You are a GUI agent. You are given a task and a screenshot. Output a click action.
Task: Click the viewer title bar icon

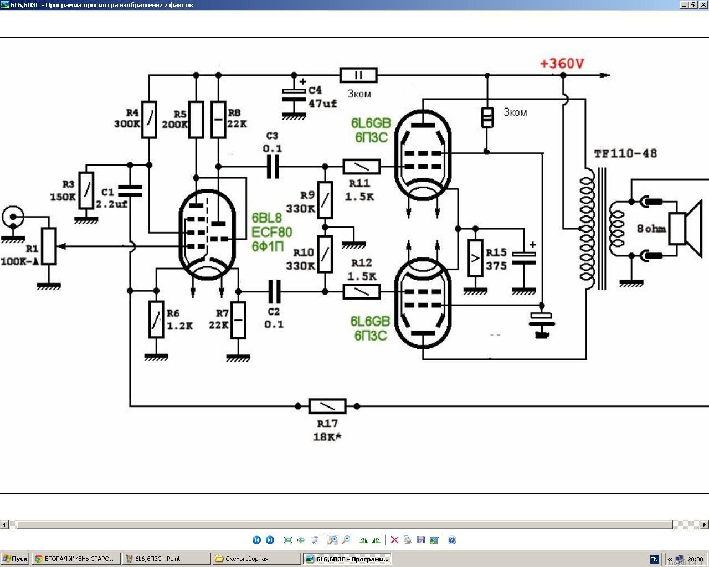(x=5, y=4)
